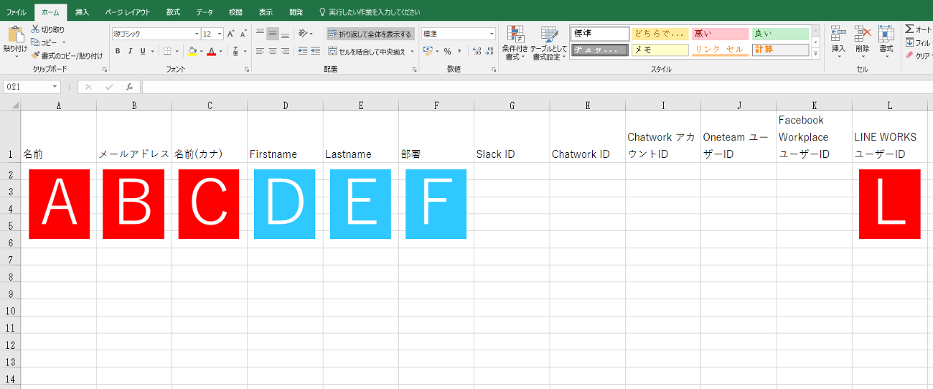Open the 数式 (Formulas) ribbon tab
The height and width of the screenshot is (389, 933).
point(173,12)
